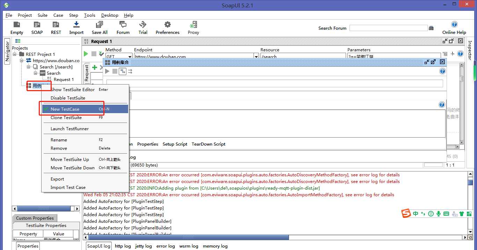
Task: Select Request 1 in navigator tree
Action: pos(64,79)
